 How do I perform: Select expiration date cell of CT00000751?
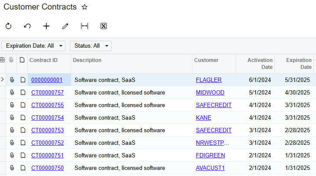pos(294,156)
